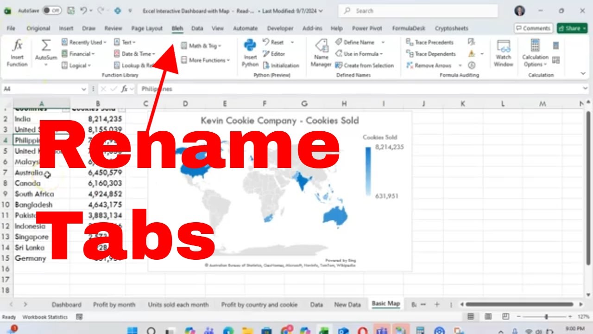
Task: Click the Define Name icon
Action: click(x=339, y=42)
